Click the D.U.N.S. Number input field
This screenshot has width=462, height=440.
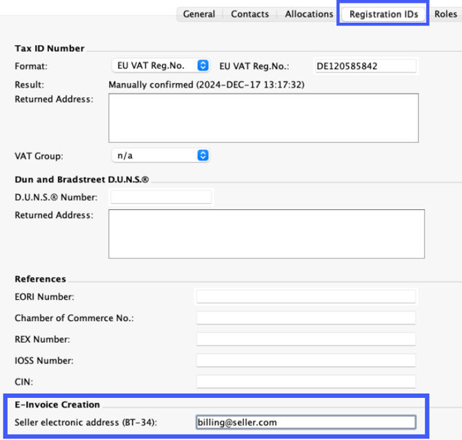coord(161,197)
